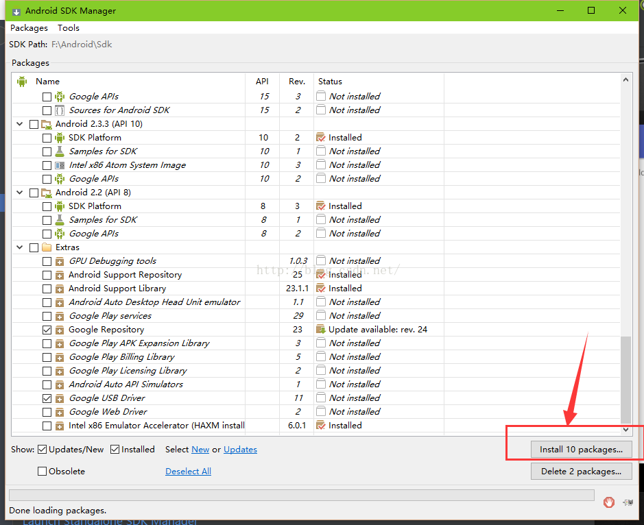
Task: Click the Intel x86 Atom System Image icon
Action: click(x=60, y=165)
